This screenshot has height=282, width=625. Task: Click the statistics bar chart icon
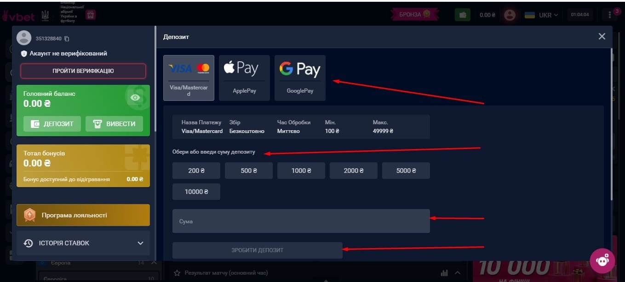[444, 273]
